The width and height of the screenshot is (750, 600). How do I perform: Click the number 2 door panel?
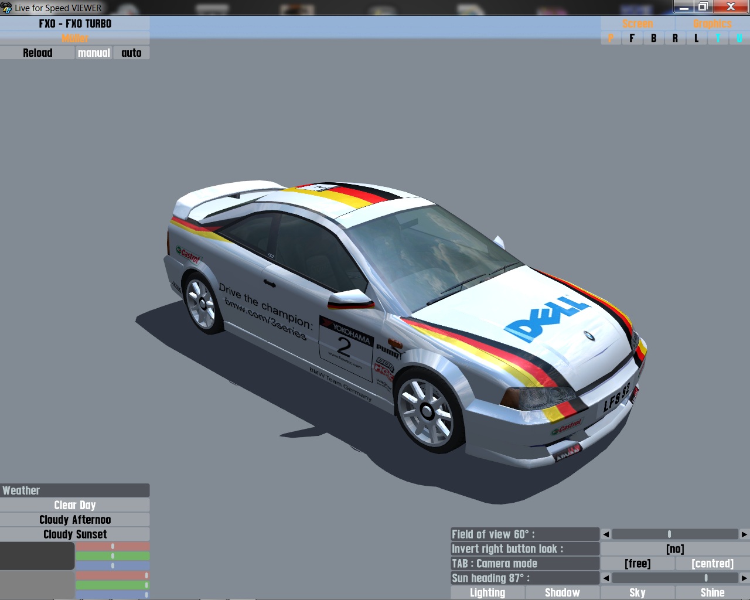pos(346,348)
